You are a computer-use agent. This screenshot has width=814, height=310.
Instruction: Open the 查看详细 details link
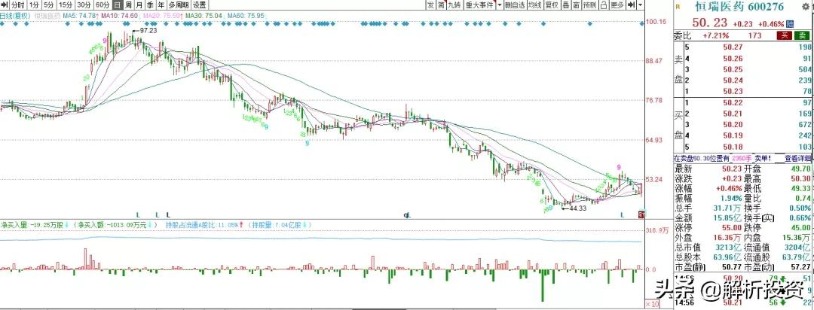(x=797, y=158)
